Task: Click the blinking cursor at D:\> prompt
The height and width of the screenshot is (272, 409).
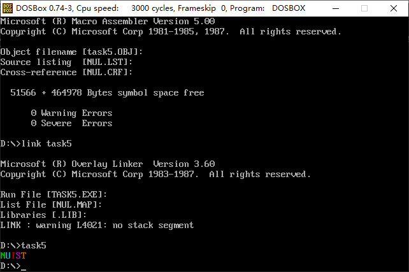Action: (x=24, y=269)
